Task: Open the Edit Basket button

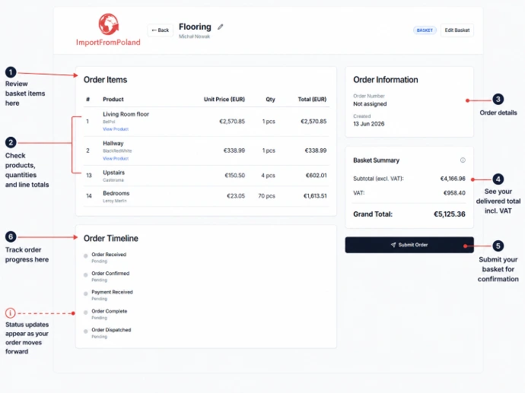Action: pos(457,30)
